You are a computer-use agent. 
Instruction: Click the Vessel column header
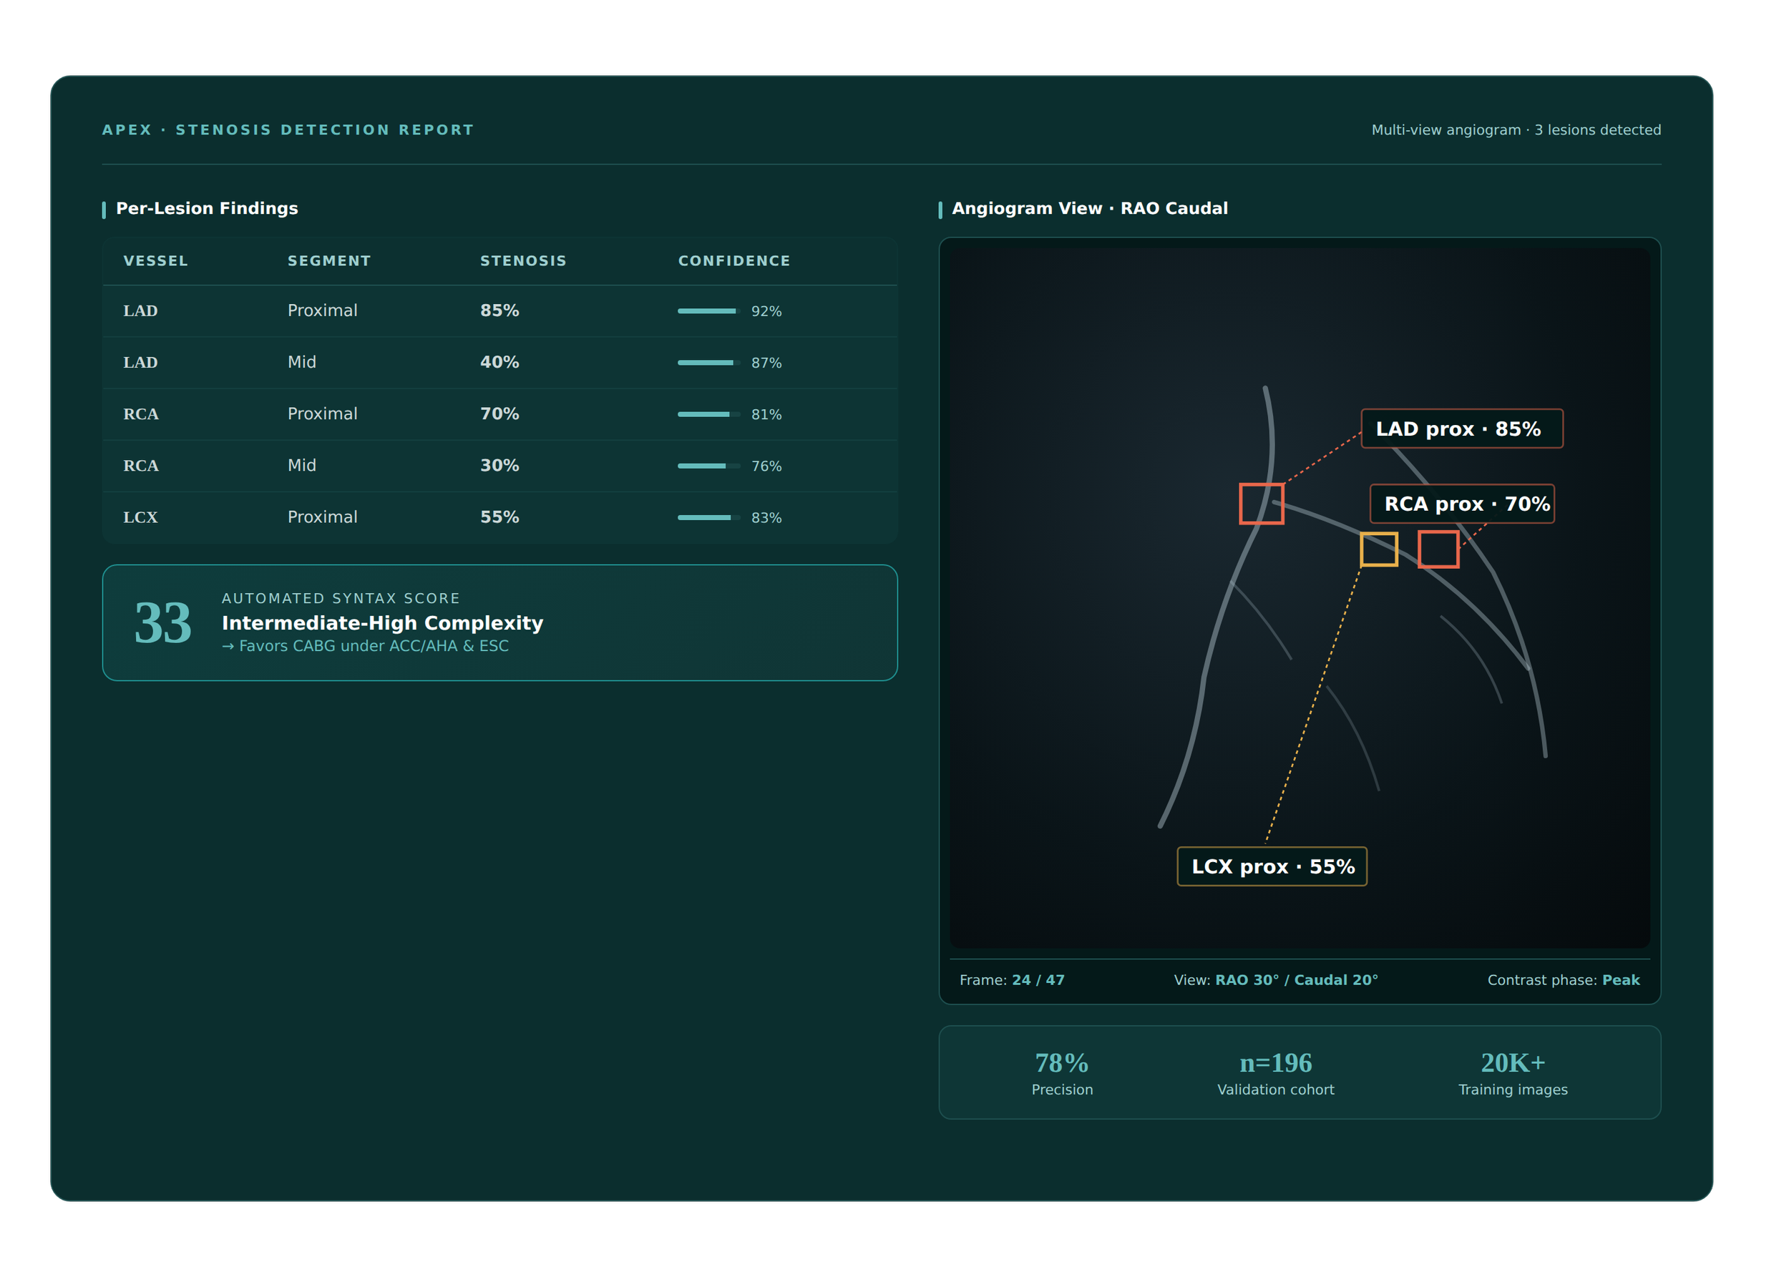[x=156, y=261]
